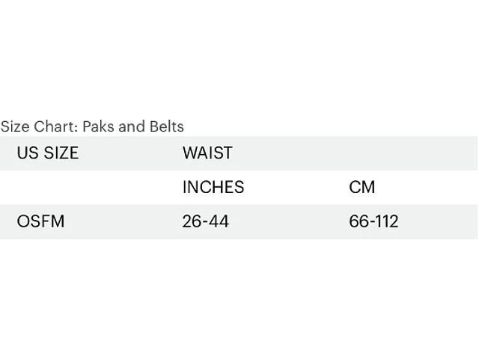This screenshot has width=479, height=359.
Task: Click the 'CM' subheader cell
Action: (362, 187)
